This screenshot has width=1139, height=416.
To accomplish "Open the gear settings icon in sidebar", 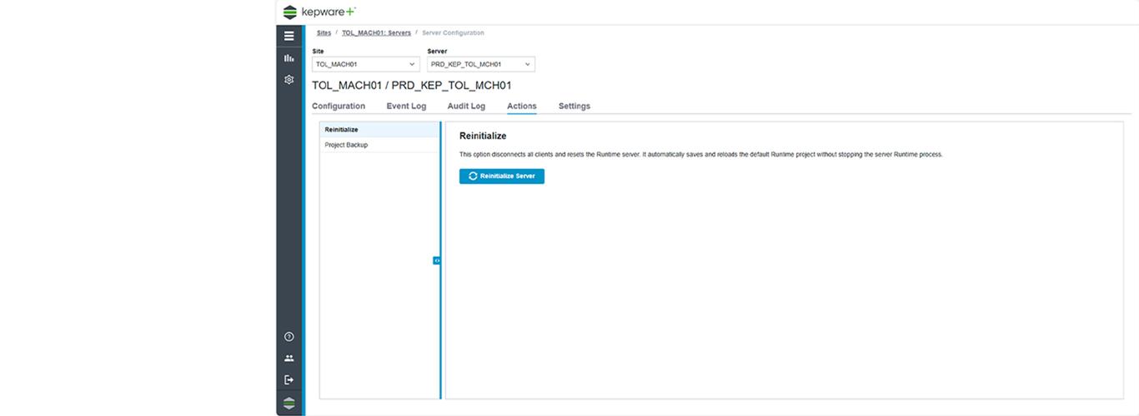I will (x=289, y=80).
